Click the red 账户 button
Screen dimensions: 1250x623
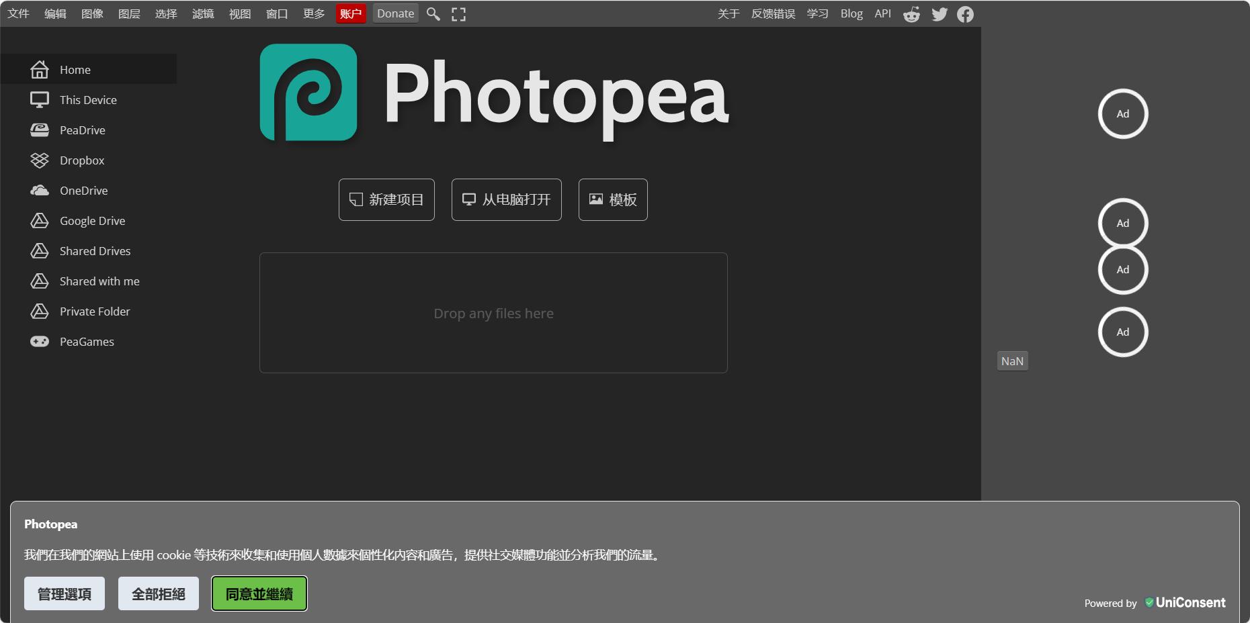point(351,13)
